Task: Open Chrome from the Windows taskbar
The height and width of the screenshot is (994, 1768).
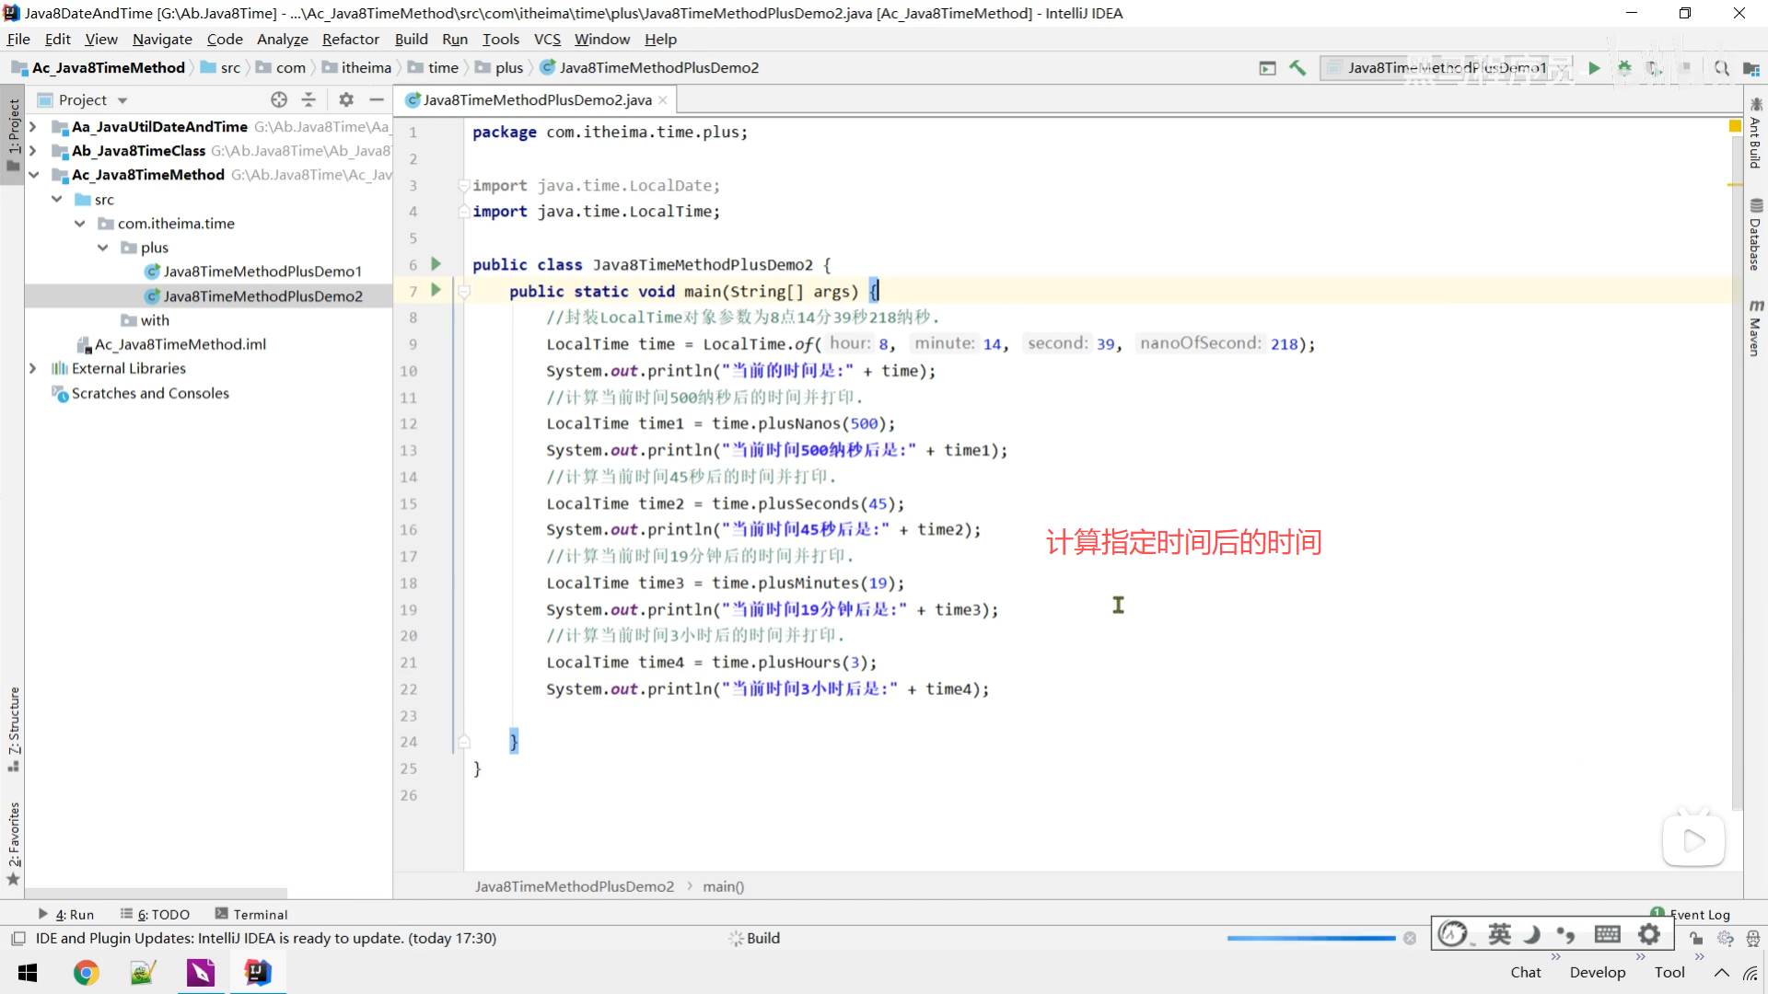Action: (x=87, y=973)
